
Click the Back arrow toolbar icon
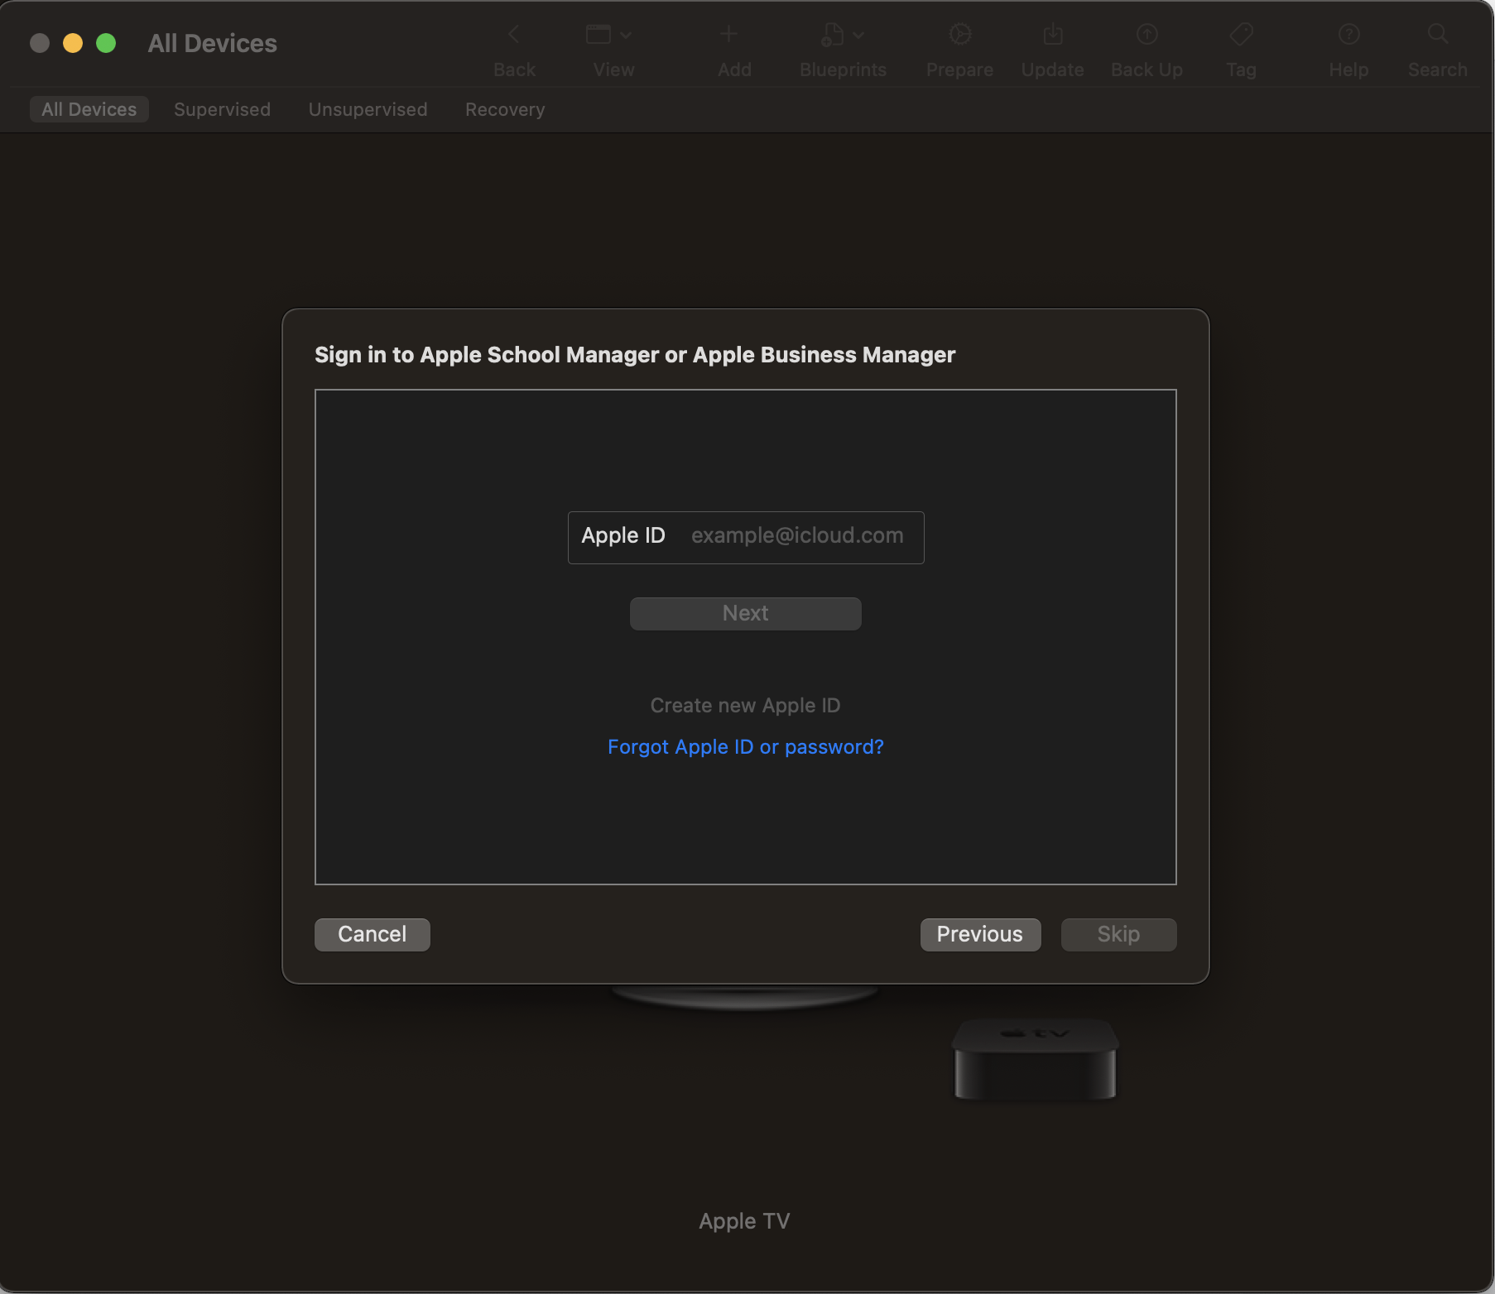pyautogui.click(x=514, y=35)
